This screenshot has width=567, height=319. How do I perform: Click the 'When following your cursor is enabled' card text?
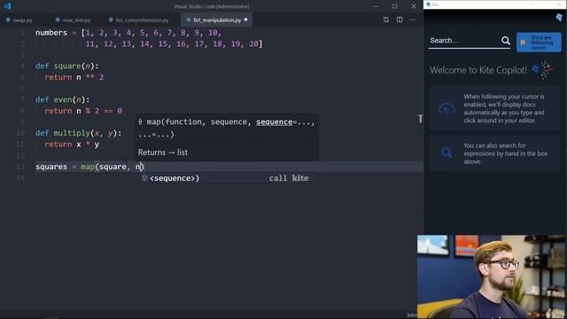click(504, 108)
